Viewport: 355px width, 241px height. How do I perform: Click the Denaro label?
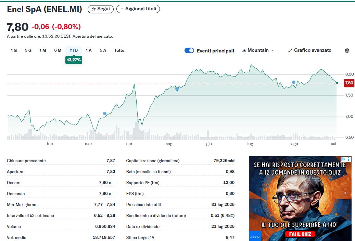point(14,182)
